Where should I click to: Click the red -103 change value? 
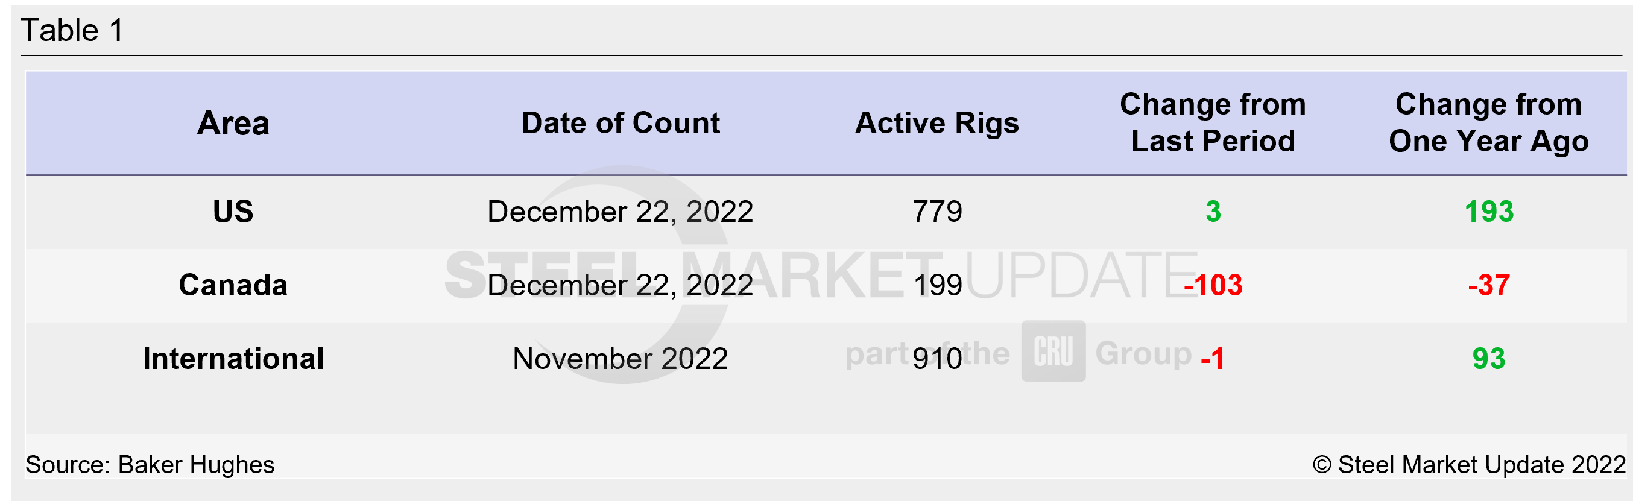[x=1213, y=285]
